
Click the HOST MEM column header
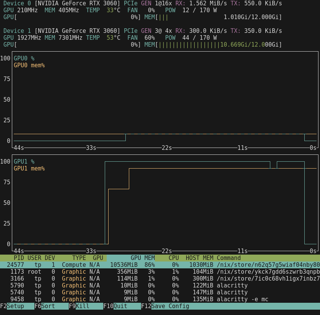point(199,258)
